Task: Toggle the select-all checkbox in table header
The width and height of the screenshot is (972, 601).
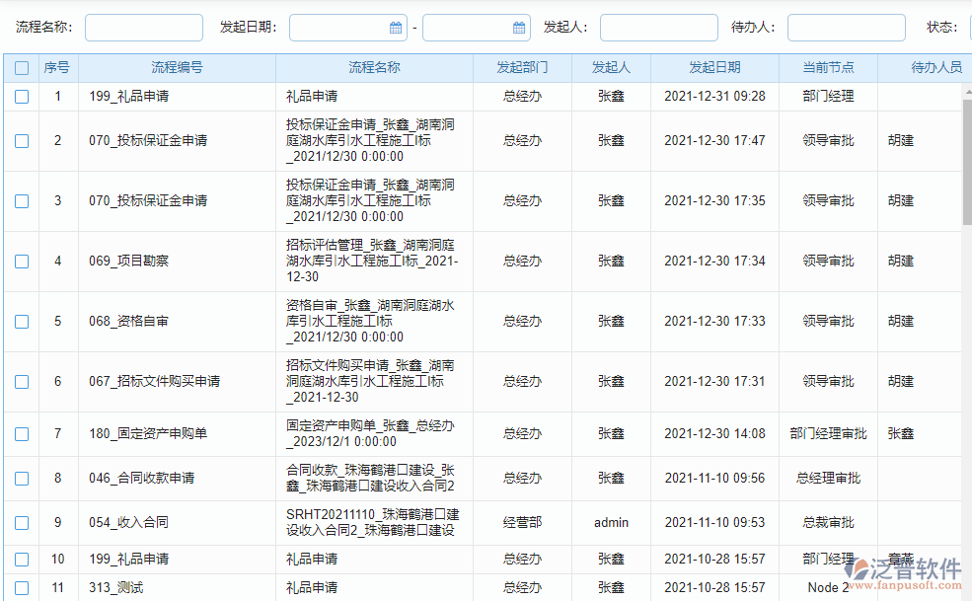Action: pos(21,67)
